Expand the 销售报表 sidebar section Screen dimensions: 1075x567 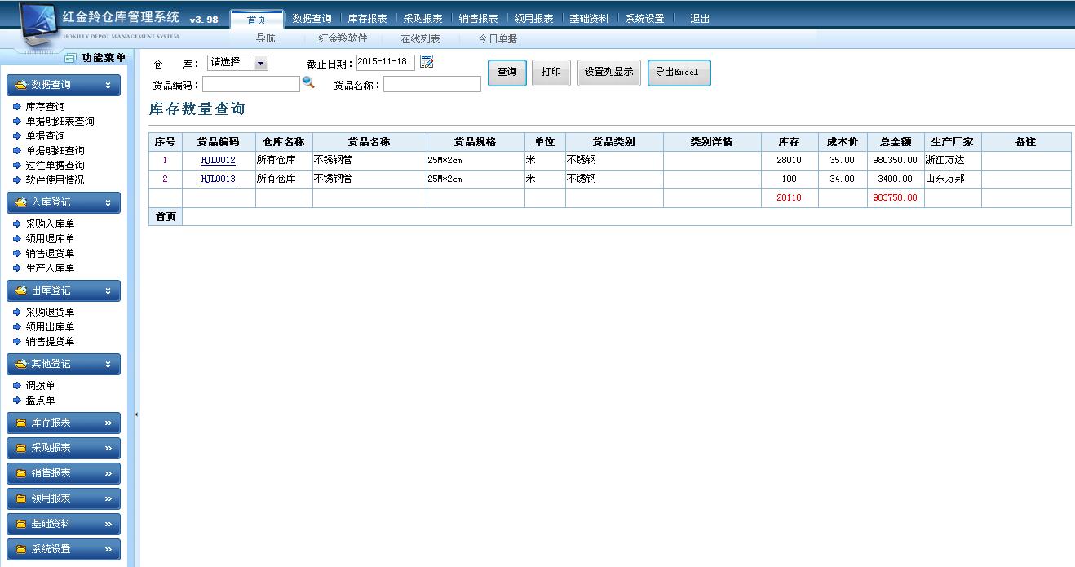coord(108,474)
